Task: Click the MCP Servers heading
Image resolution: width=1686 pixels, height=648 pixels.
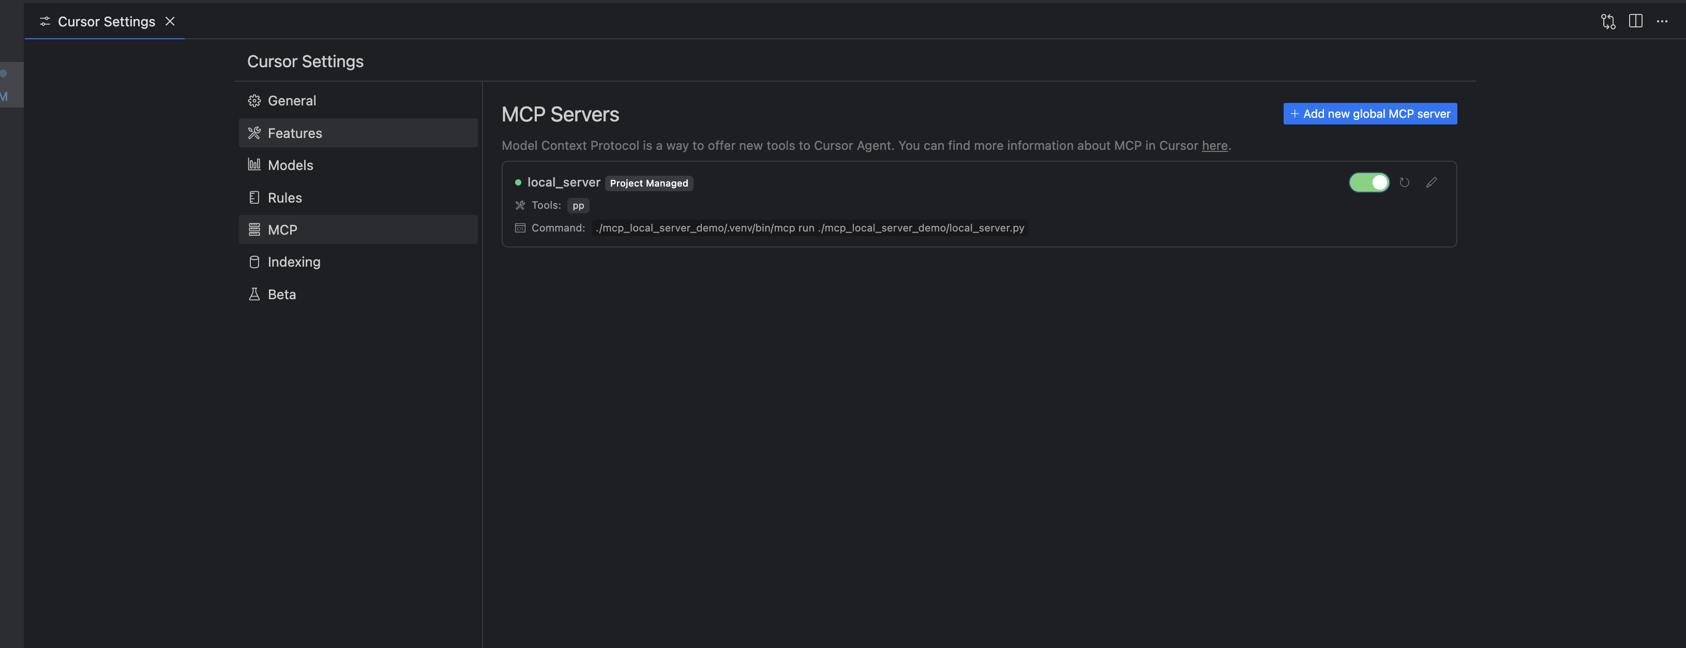Action: [560, 114]
